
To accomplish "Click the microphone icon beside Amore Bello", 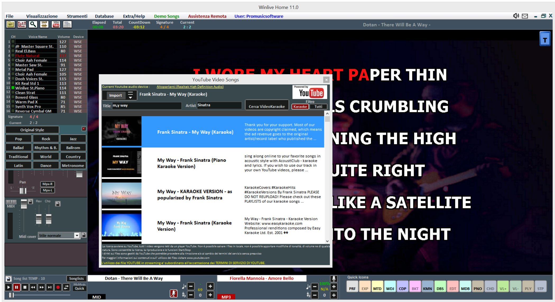I will pyautogui.click(x=334, y=279).
